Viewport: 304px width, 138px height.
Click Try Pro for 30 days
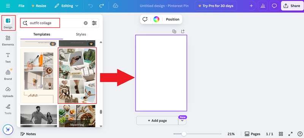coord(215,6)
